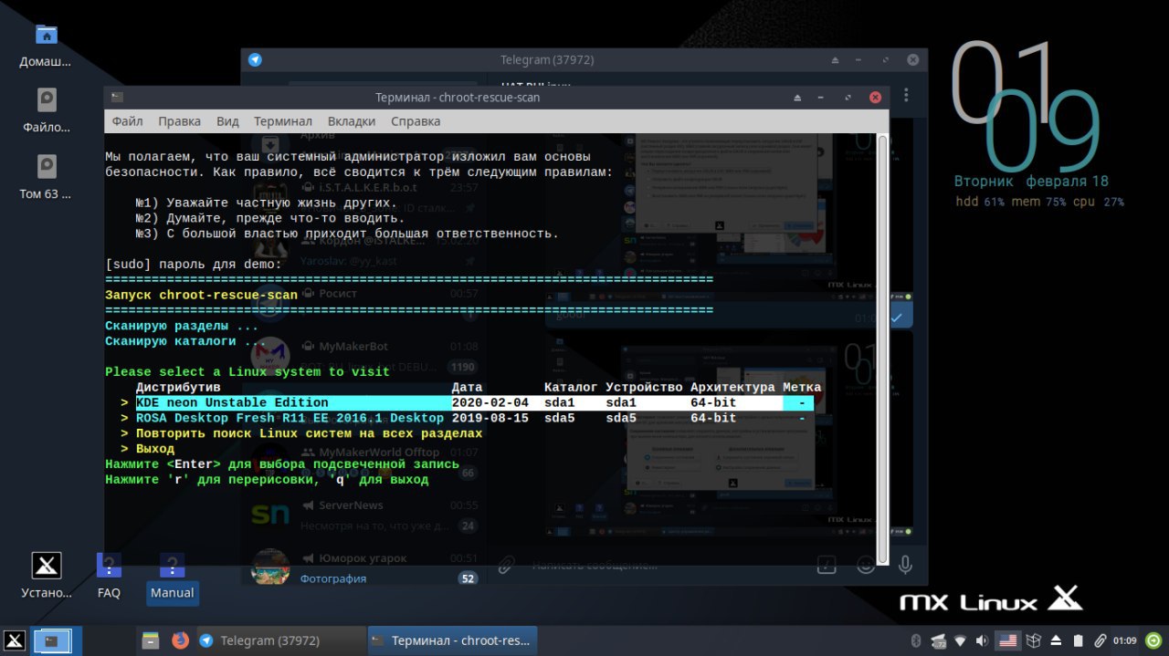Launch the MX installer desktop icon
The width and height of the screenshot is (1169, 656).
coord(46,577)
